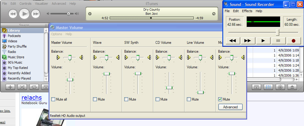The width and height of the screenshot is (304, 126).
Task: Click the iTunes next track button
Action: click(35, 14)
